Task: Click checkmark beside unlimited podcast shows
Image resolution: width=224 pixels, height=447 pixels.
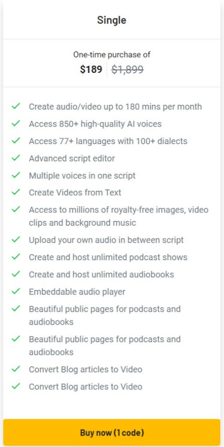Action: [x=16, y=257]
